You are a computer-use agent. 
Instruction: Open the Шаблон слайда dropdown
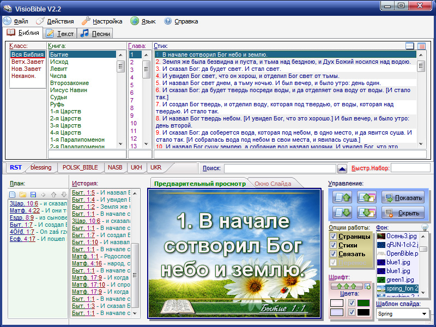tap(424, 314)
